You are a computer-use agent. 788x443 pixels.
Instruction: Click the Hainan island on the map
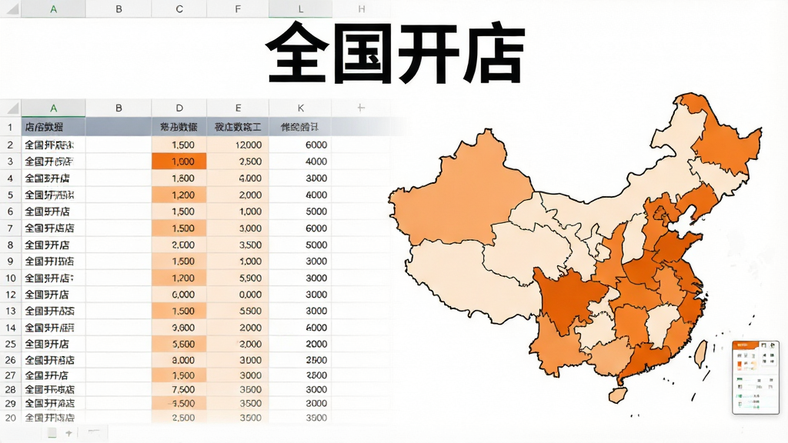click(617, 395)
